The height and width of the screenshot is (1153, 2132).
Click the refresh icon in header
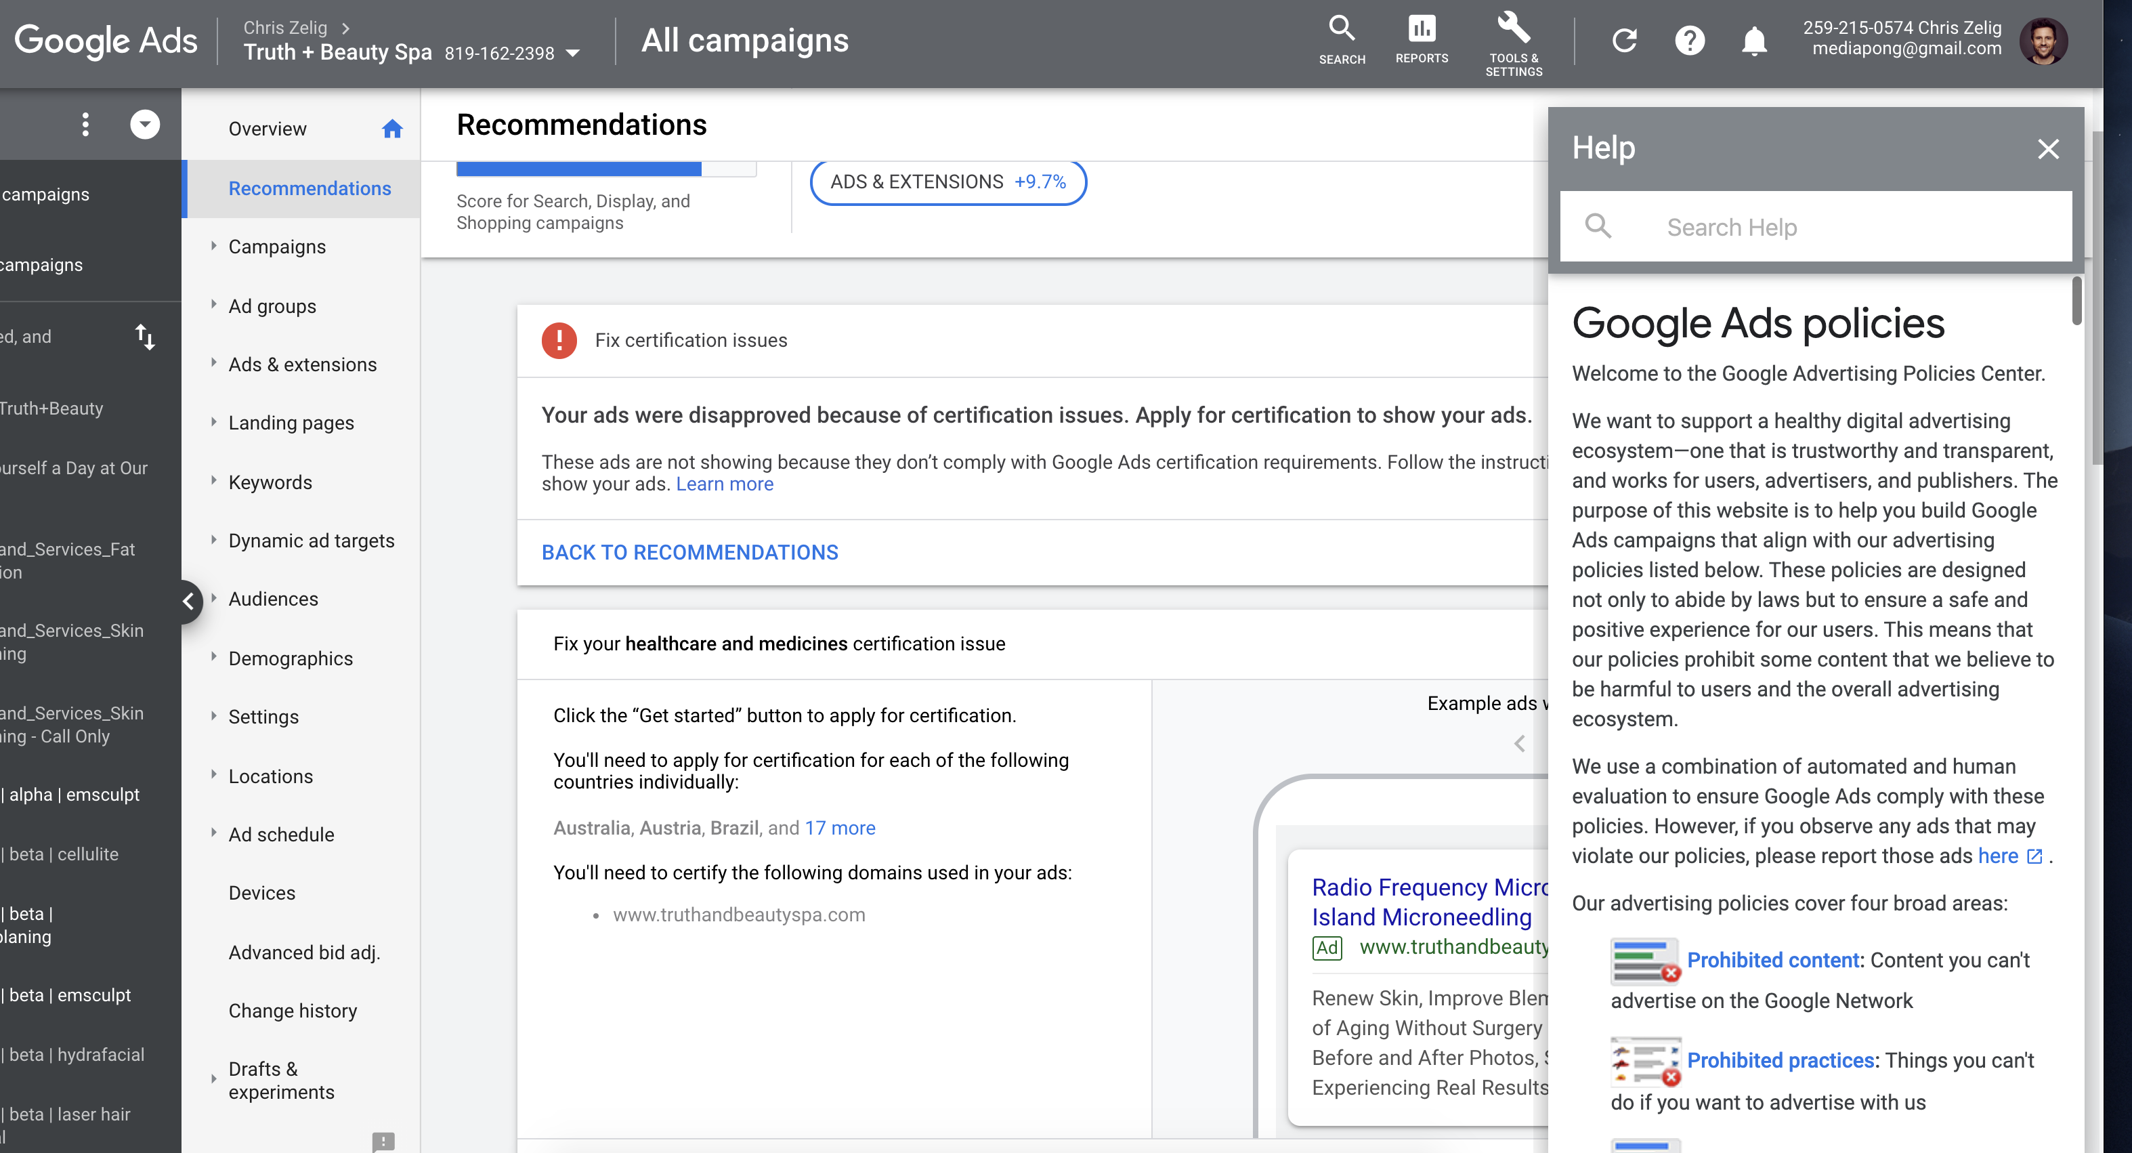tap(1624, 40)
